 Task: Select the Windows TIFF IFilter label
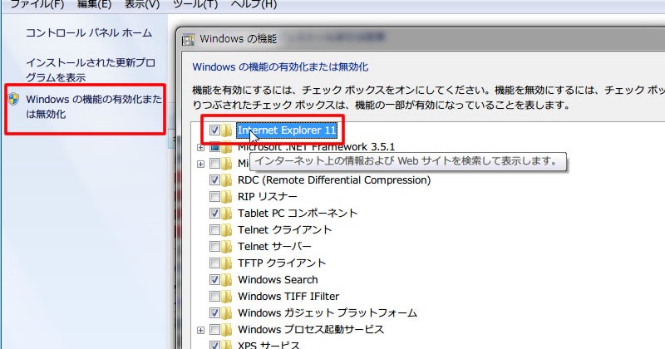(288, 296)
